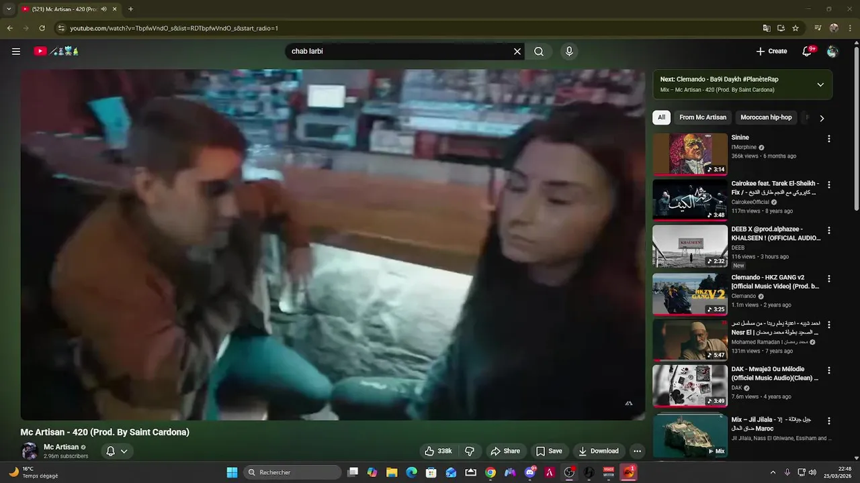
Task: Toggle notification bell for Mc Artisan
Action: coord(116,451)
